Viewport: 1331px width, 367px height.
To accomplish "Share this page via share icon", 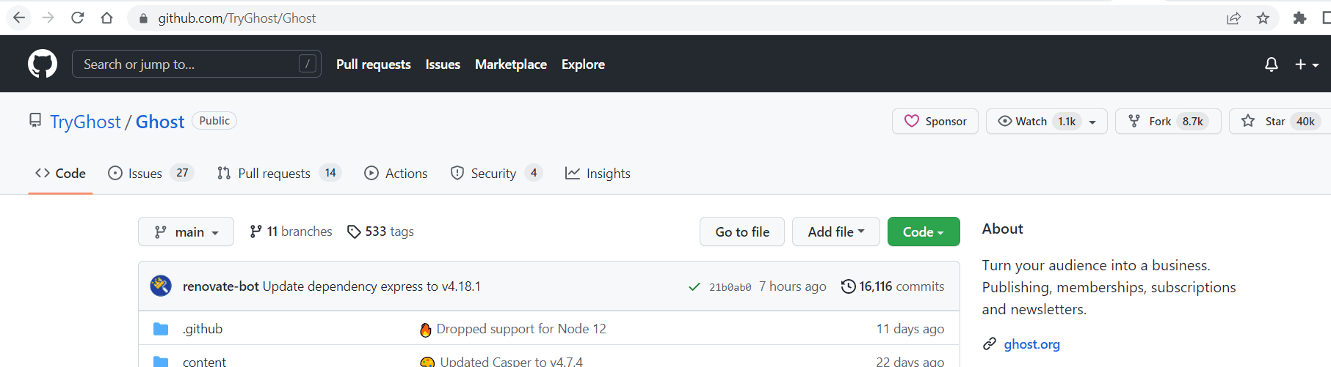I will click(x=1233, y=18).
